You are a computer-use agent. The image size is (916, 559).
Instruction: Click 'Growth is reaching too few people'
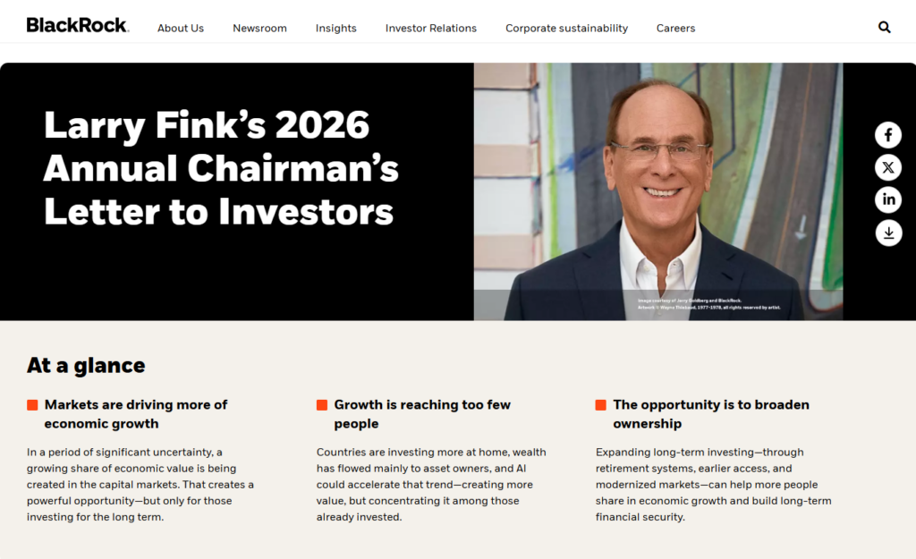tap(422, 414)
